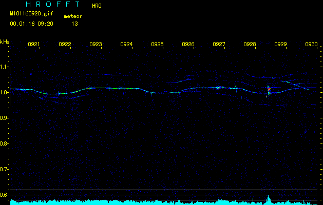Click the 0930 time marker
Image resolution: width=323 pixels, height=205 pixels.
click(311, 44)
